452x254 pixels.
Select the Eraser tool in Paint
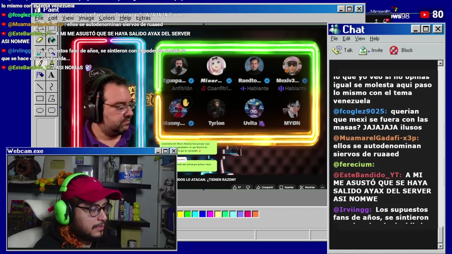coord(40,40)
